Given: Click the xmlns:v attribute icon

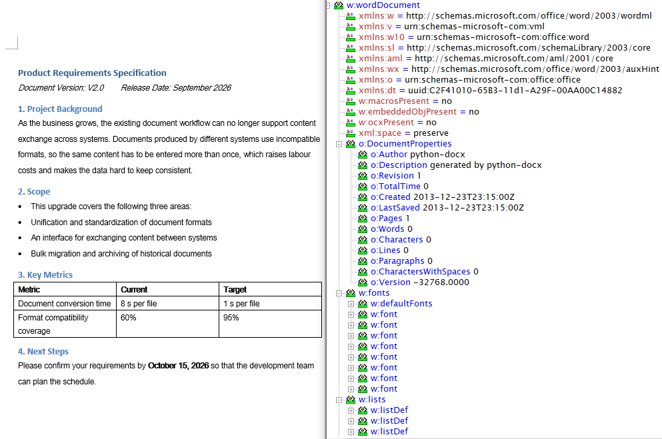Looking at the screenshot, I should pos(351,27).
